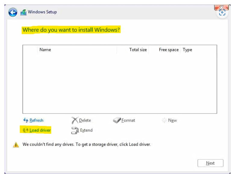Click the Extend partition icon
This screenshot has height=174, width=232.
click(x=75, y=130)
